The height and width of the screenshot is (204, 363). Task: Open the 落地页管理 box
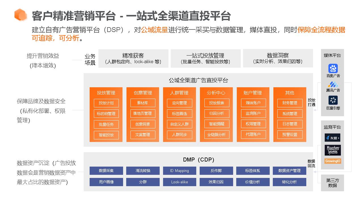point(143,113)
